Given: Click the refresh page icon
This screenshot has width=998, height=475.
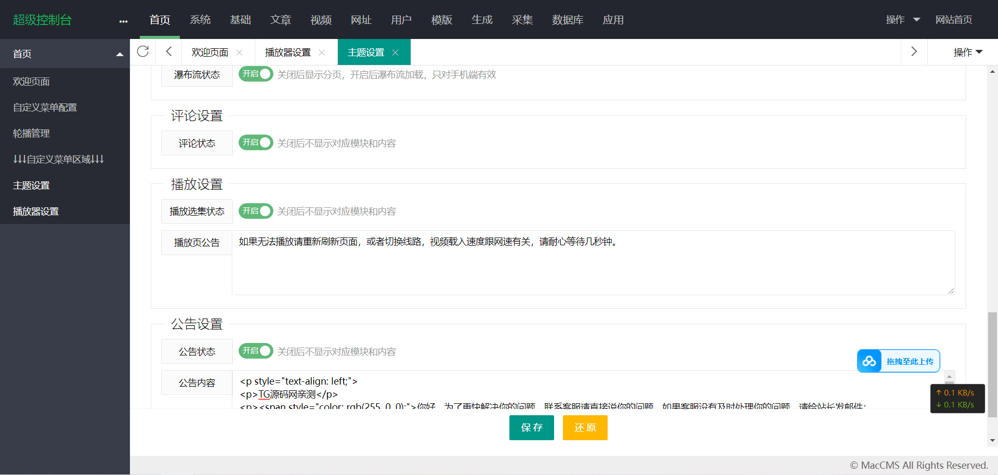Looking at the screenshot, I should tap(142, 51).
